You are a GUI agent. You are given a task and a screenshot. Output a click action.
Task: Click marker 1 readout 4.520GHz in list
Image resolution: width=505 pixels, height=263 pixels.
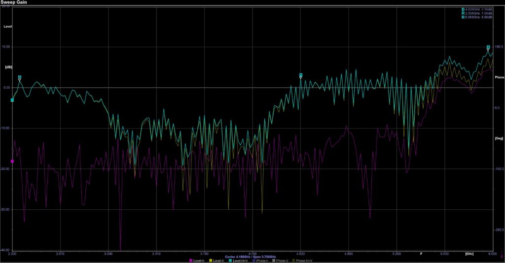point(477,10)
